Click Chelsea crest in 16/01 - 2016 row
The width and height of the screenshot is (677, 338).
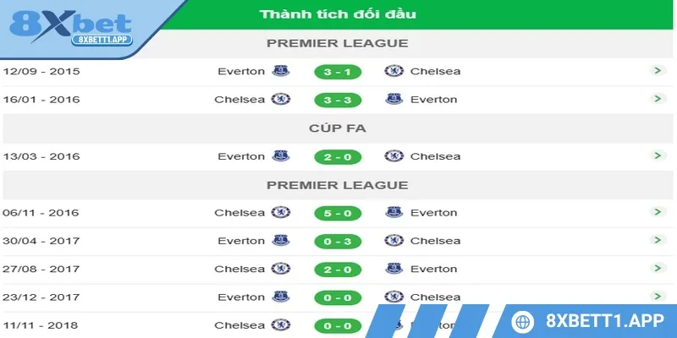tap(281, 99)
